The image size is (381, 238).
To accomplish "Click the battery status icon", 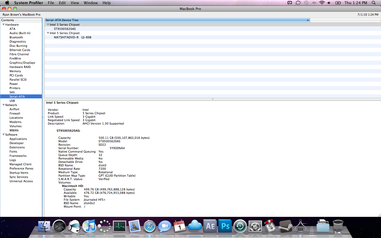I will tap(338, 3).
